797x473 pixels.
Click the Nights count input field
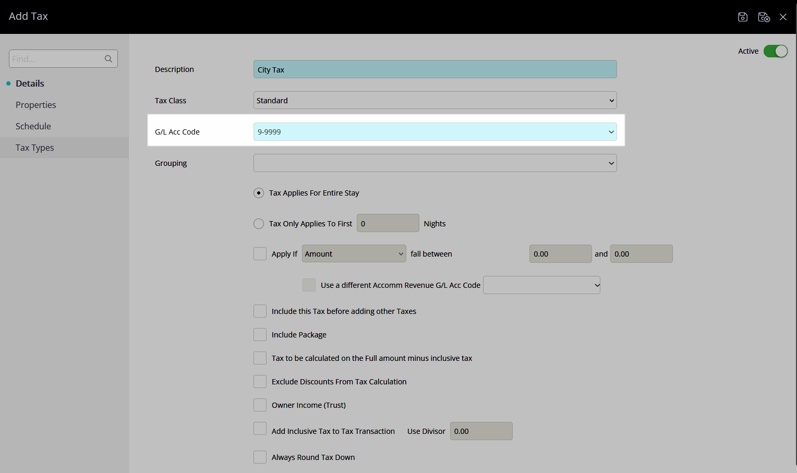point(388,223)
